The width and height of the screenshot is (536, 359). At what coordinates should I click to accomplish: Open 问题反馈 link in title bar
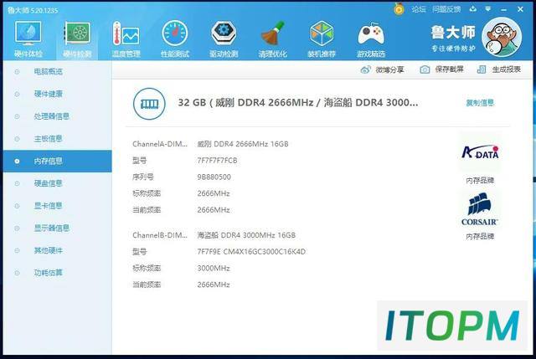446,9
